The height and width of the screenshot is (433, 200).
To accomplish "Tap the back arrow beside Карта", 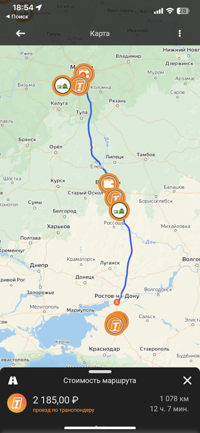I will 20,33.
